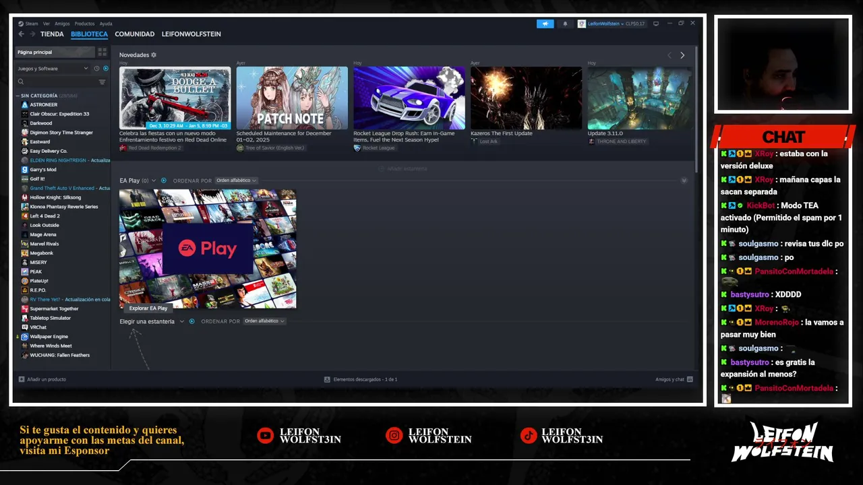The image size is (863, 485).
Task: Click the profile avatar in title bar
Action: click(x=582, y=24)
